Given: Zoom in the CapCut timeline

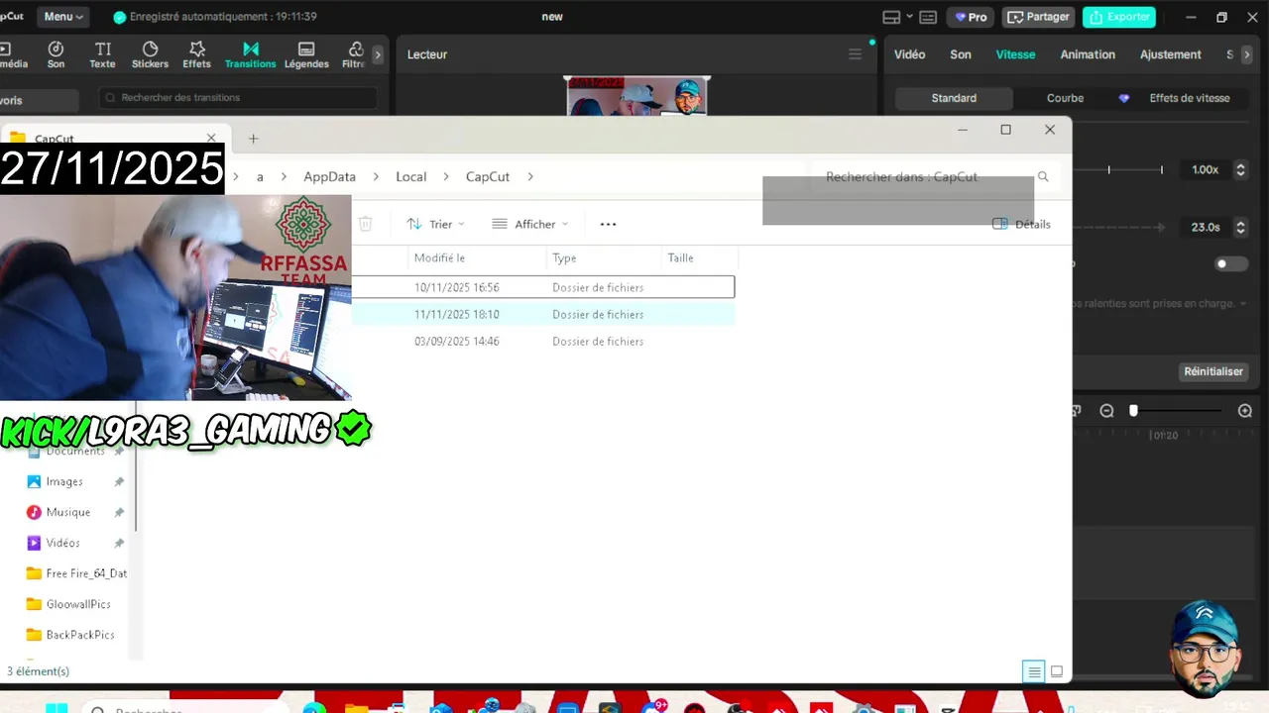Looking at the screenshot, I should coord(1245,411).
